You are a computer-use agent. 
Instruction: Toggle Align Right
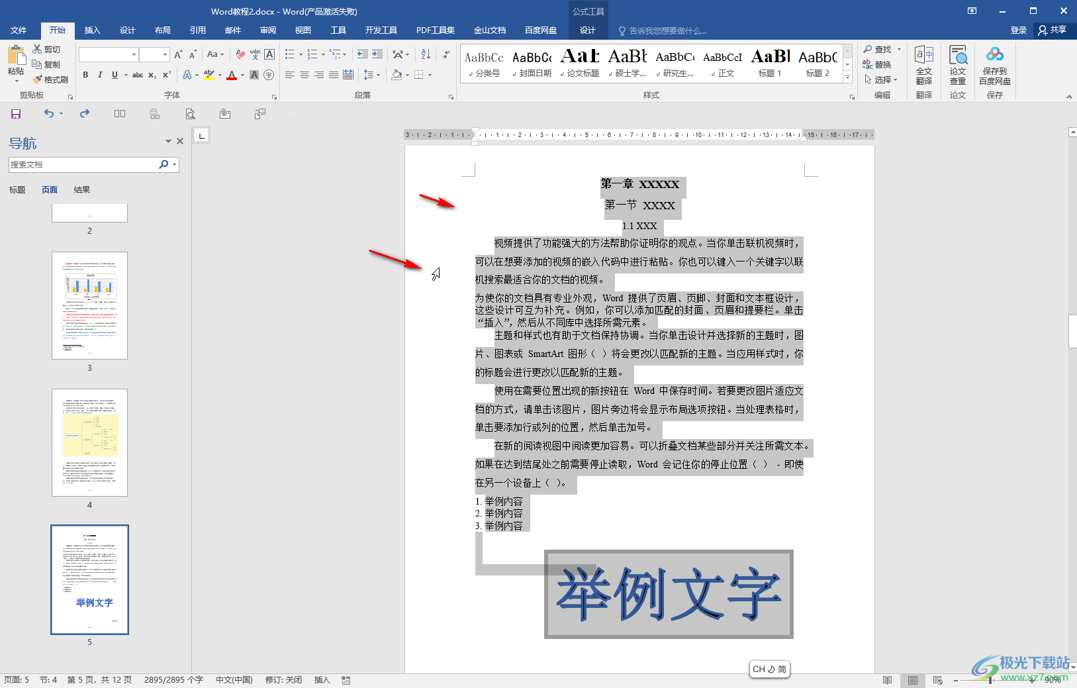[319, 75]
